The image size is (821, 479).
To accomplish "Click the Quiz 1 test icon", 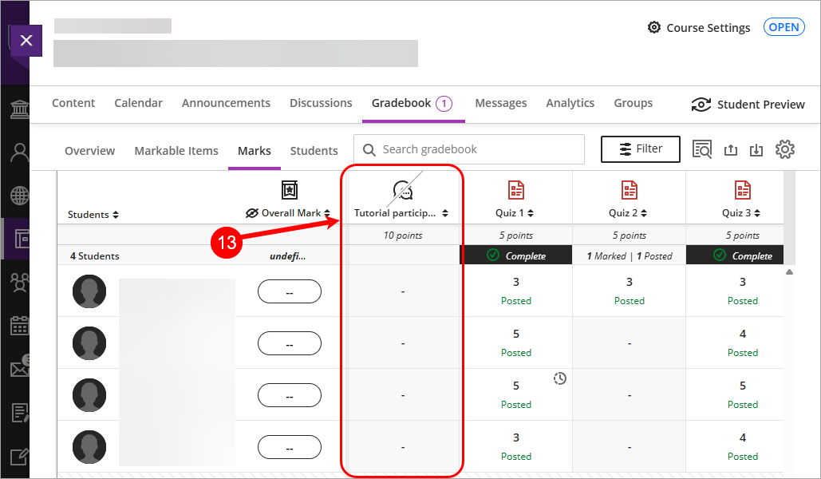I will pos(516,190).
